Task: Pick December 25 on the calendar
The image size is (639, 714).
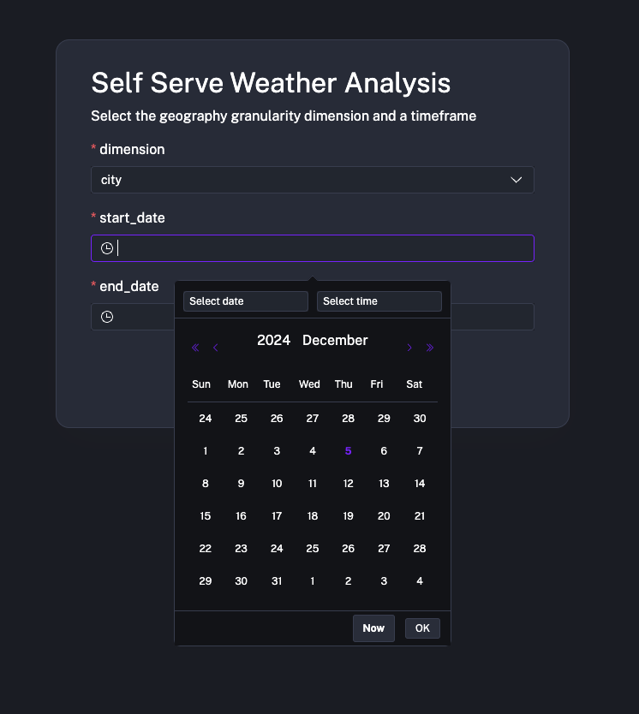Action: (313, 548)
